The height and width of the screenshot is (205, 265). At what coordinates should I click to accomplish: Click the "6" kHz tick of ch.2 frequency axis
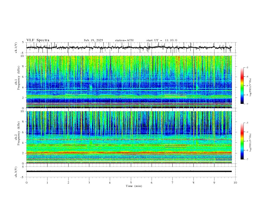click(24, 132)
